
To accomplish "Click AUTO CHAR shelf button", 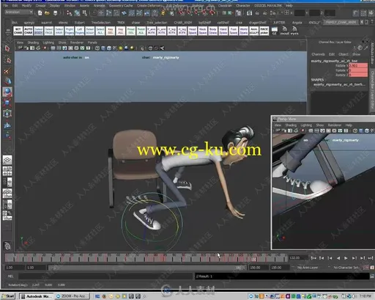I will click(x=29, y=31).
